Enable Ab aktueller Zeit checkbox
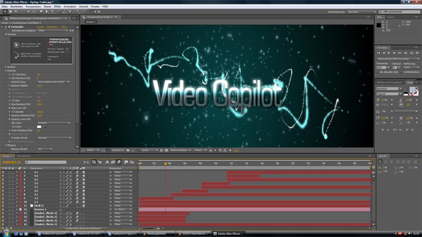Image resolution: width=422 pixels, height=237 pixels. tap(378, 72)
